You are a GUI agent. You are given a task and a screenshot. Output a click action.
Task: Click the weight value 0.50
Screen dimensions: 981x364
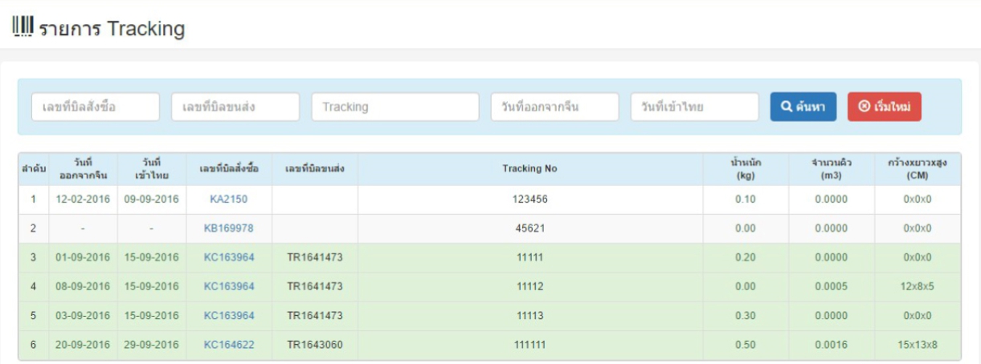click(x=746, y=345)
